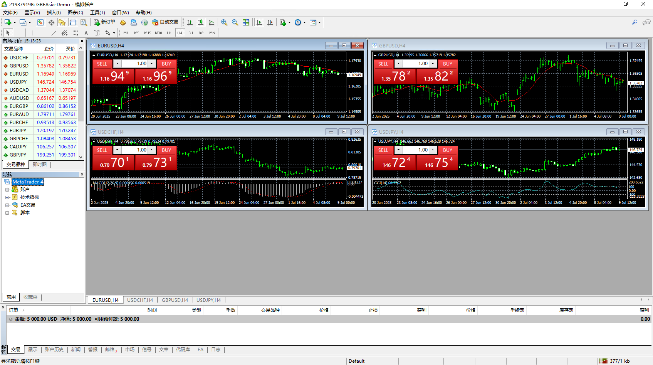Select the text label T tool

pyautogui.click(x=97, y=33)
